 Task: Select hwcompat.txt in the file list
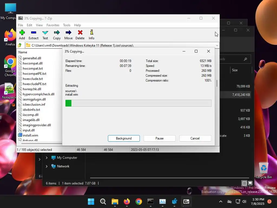point(33,69)
